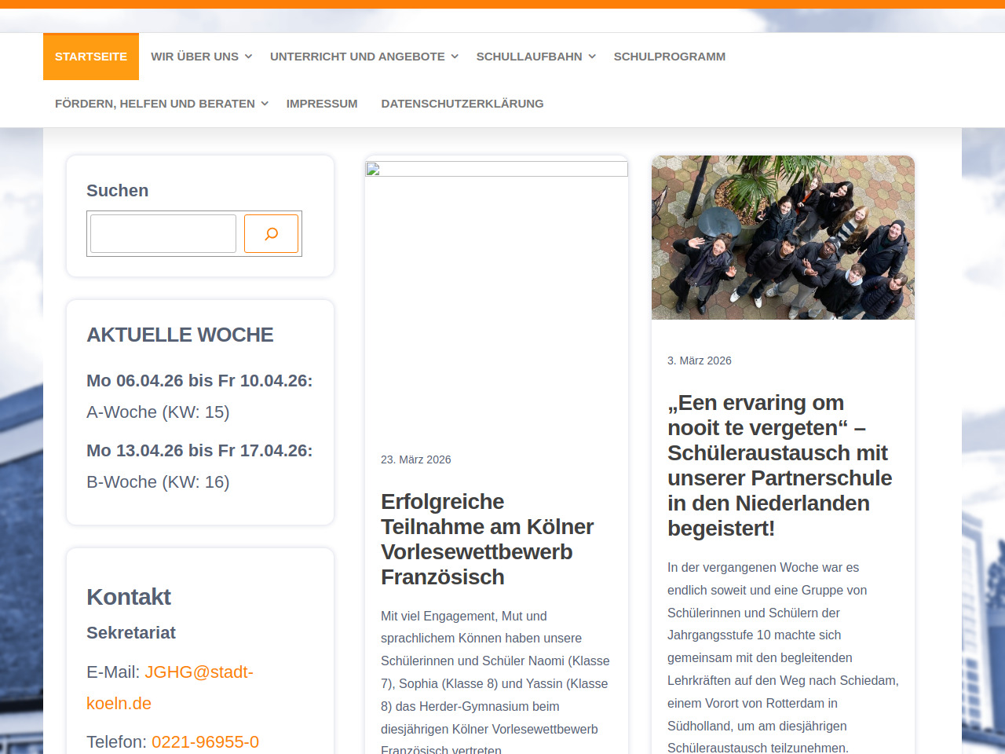Open the Schüleraustausch Niederlande article headline
This screenshot has width=1005, height=754.
tap(779, 465)
